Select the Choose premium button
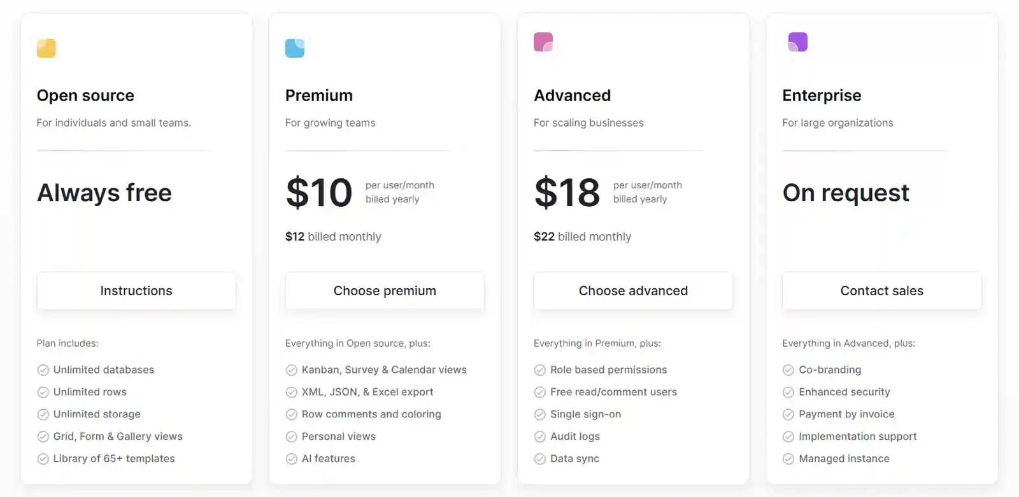The image size is (1019, 497). click(x=385, y=291)
